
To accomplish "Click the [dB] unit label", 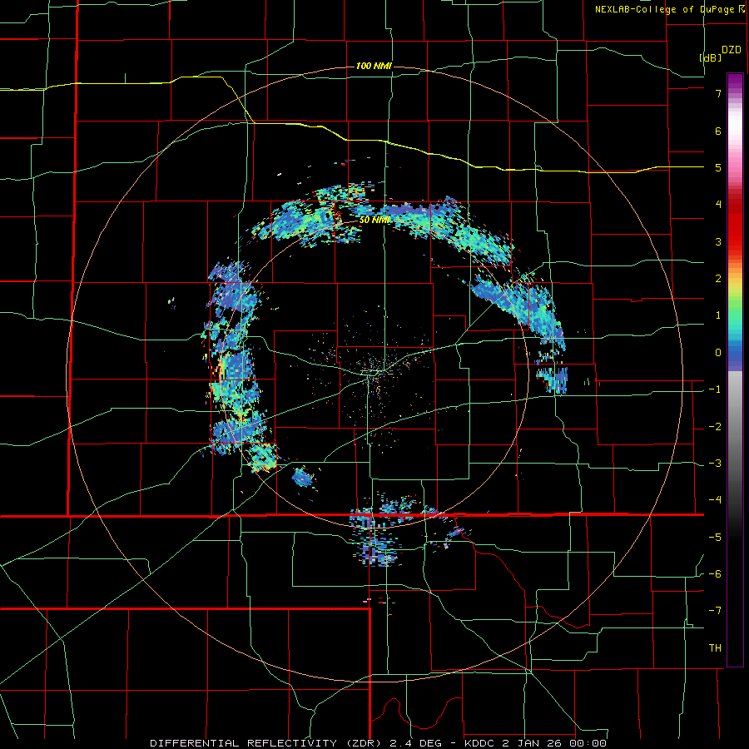I will pos(710,57).
